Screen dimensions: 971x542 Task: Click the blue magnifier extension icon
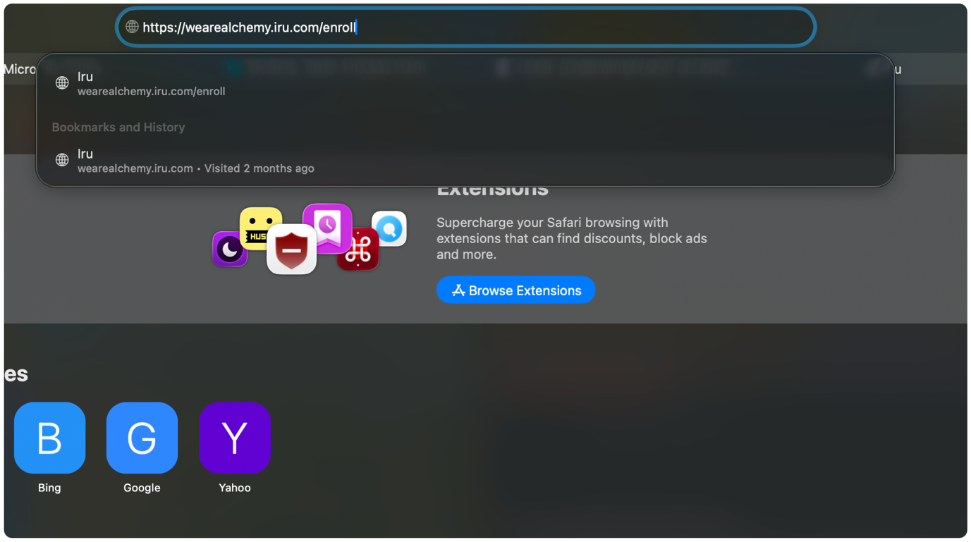389,228
